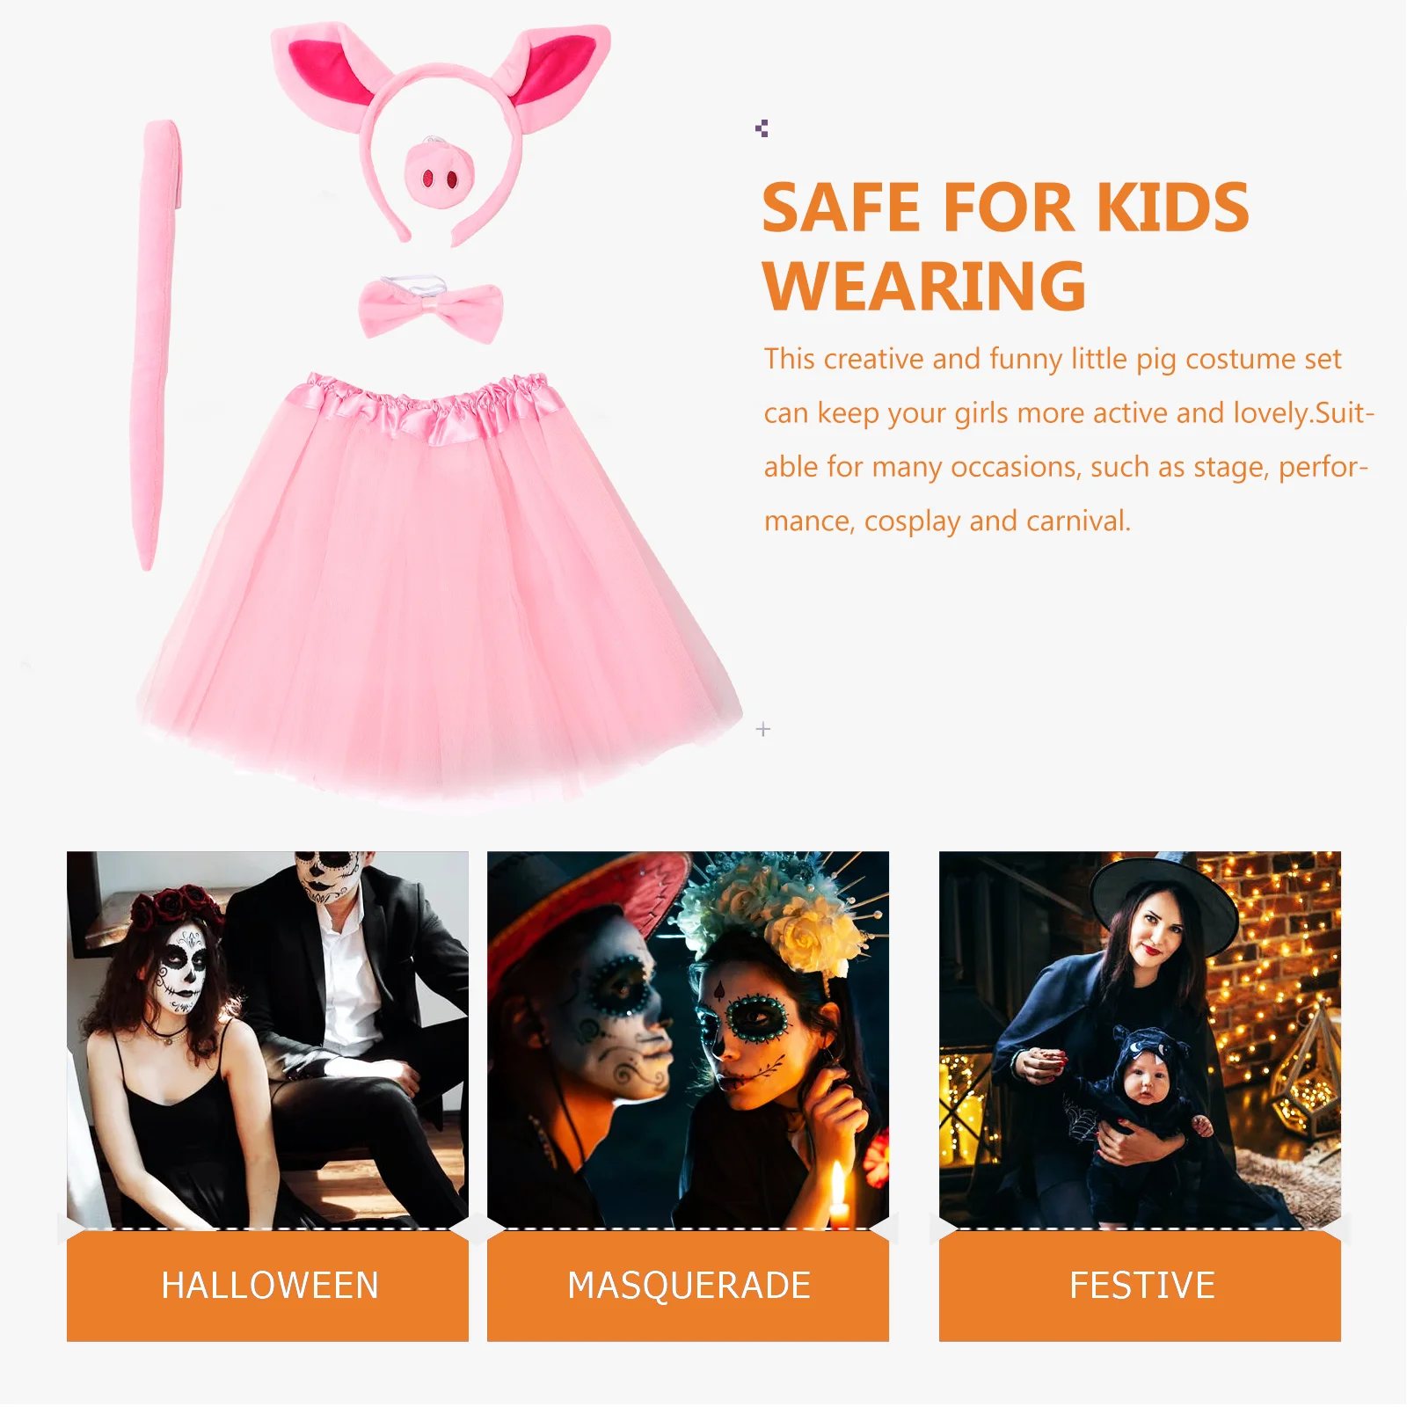Click the small purple pixel icon

[762, 128]
